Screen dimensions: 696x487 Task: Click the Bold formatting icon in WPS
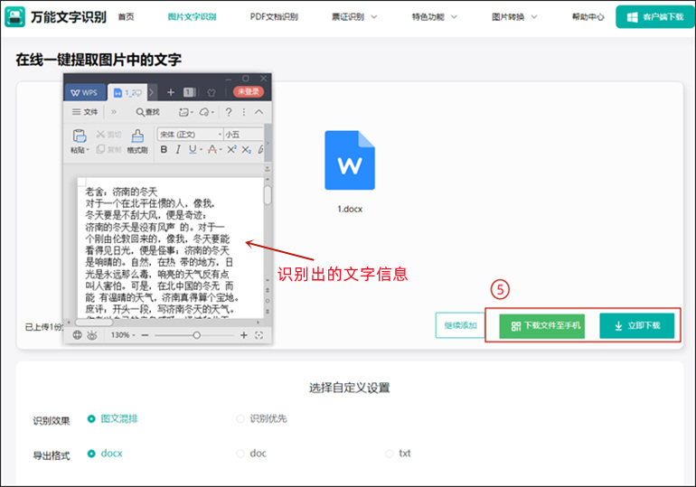164,149
